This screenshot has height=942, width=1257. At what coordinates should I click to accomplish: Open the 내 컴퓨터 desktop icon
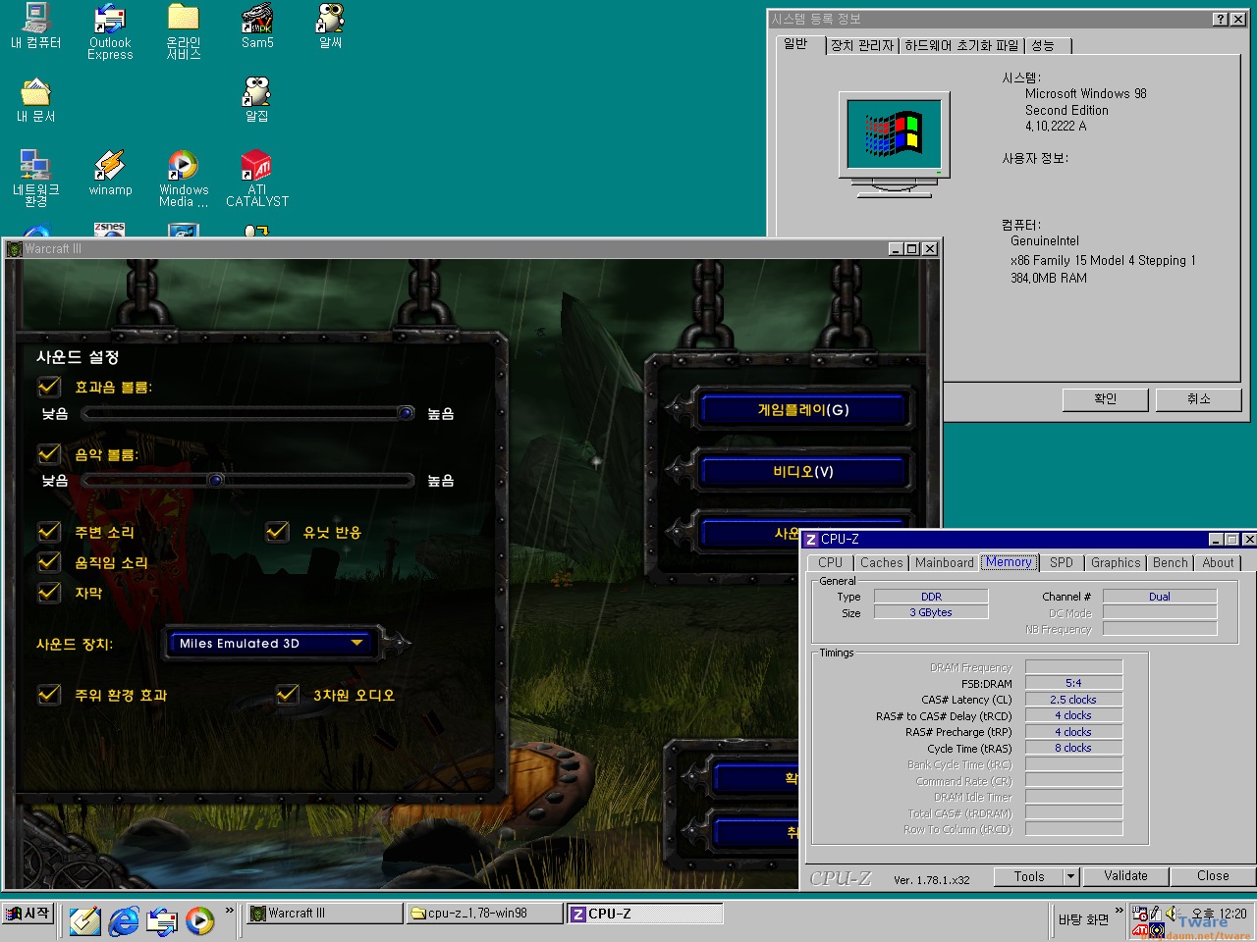(x=35, y=26)
